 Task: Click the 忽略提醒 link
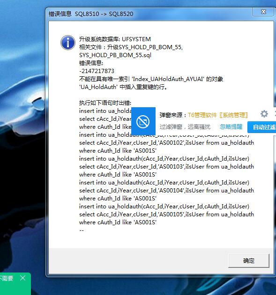pos(231,126)
